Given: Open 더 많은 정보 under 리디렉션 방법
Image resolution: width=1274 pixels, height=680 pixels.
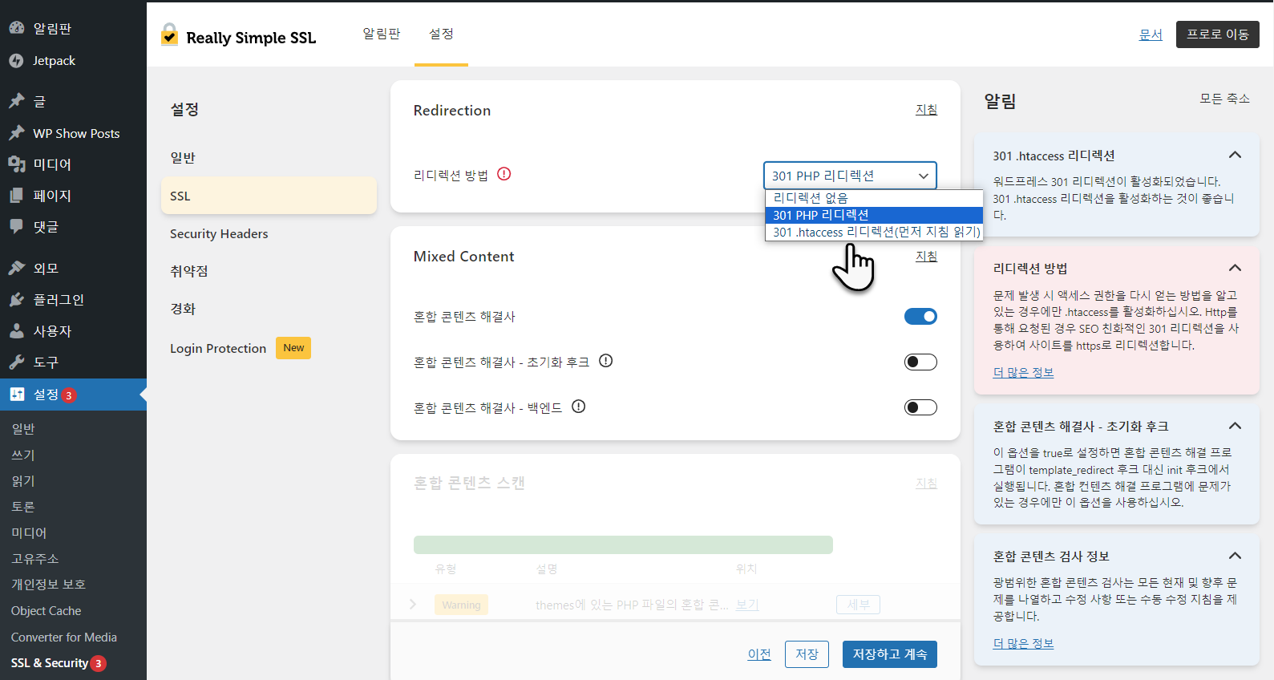Looking at the screenshot, I should coord(1023,372).
